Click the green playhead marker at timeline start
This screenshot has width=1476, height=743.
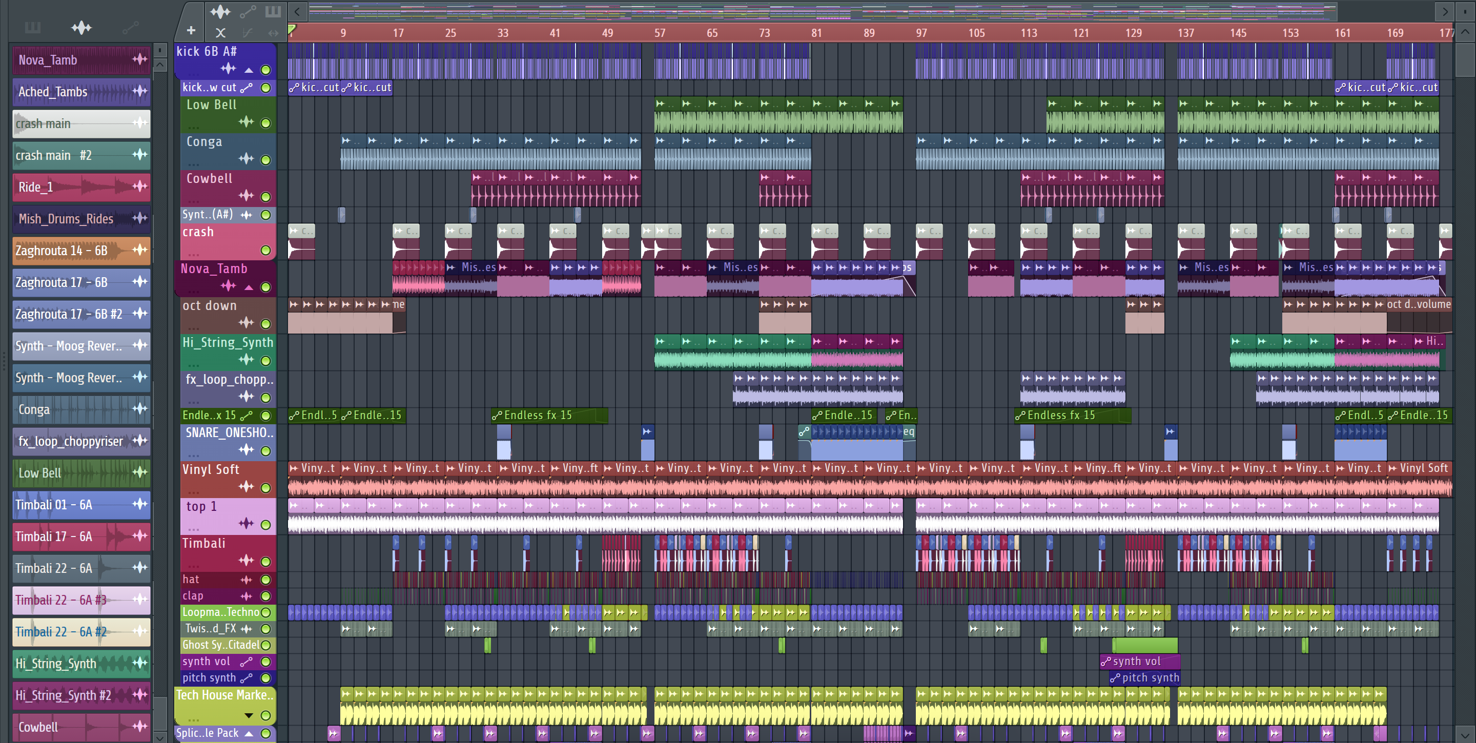[x=292, y=29]
